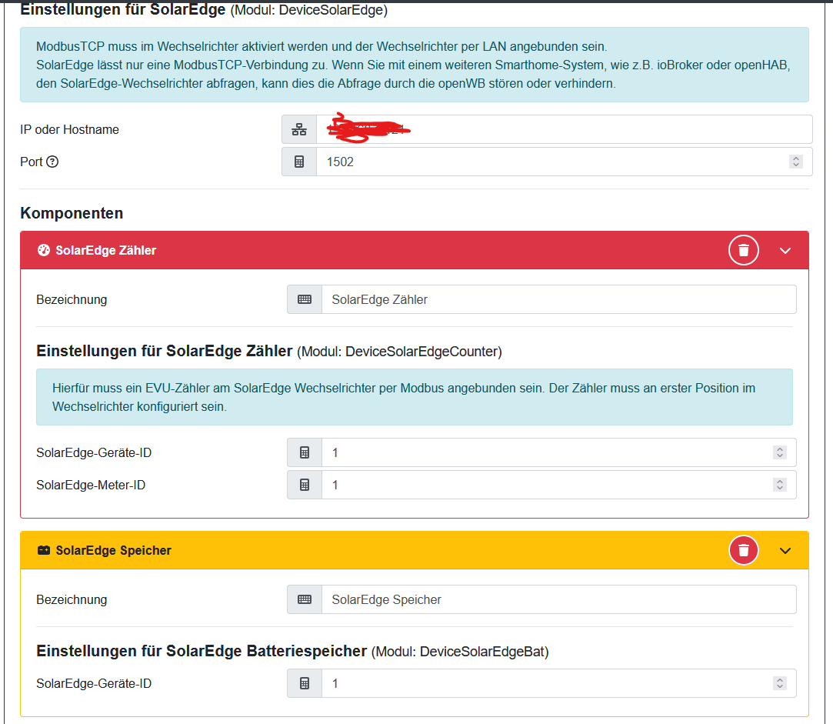833x724 pixels.
Task: Click the calculator icon beside Port field
Action: click(299, 162)
